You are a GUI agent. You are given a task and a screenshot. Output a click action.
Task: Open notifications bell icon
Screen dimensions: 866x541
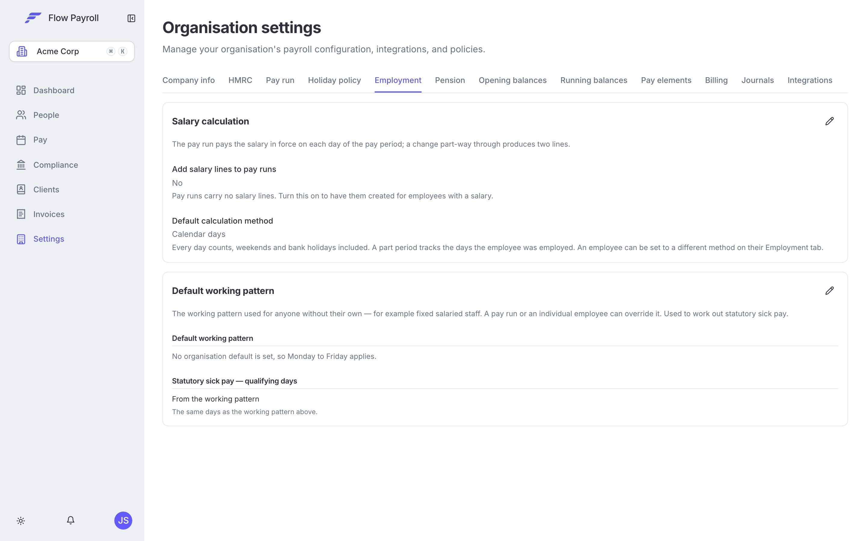[70, 520]
